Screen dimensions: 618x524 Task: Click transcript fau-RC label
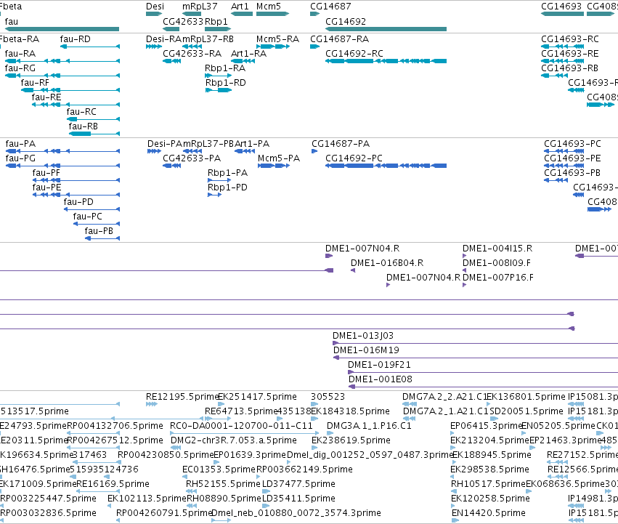point(81,112)
